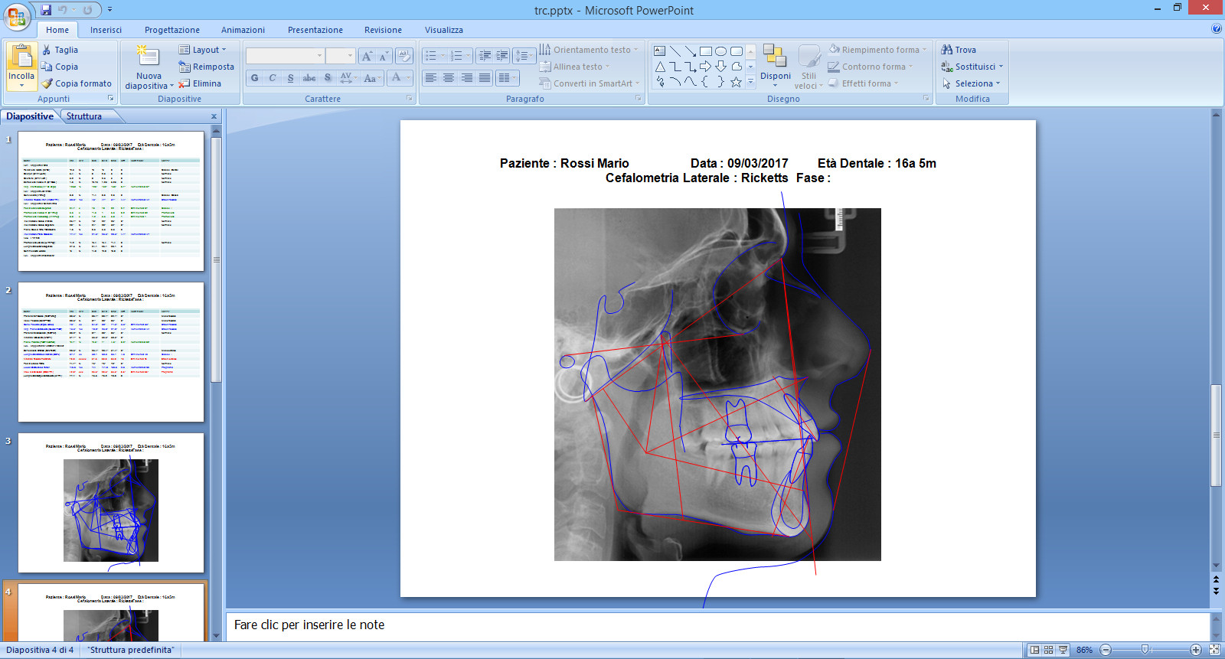Click Stili veloci button
Screen dimensions: 1225x659
pyautogui.click(x=809, y=66)
